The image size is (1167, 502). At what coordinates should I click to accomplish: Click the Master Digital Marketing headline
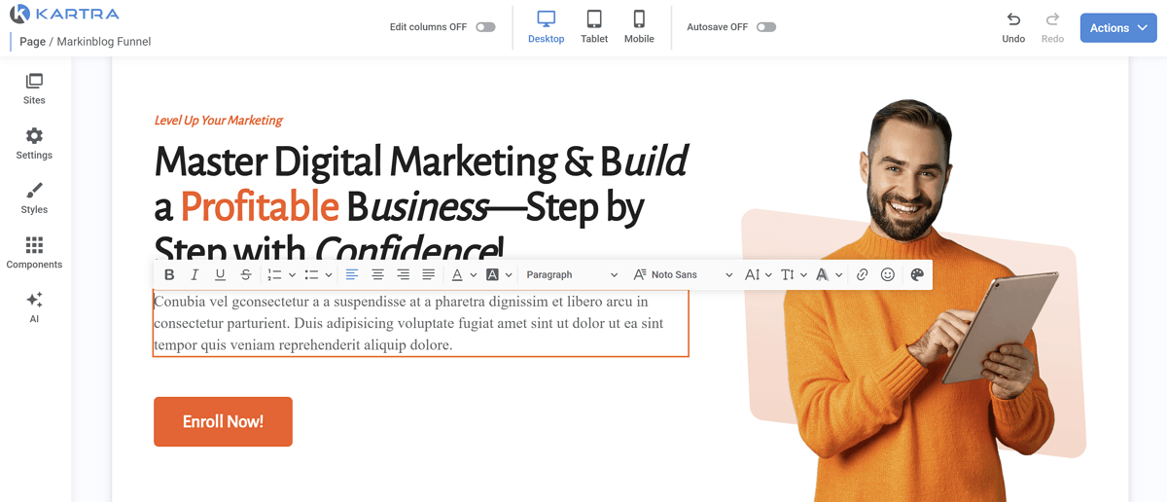(421, 204)
